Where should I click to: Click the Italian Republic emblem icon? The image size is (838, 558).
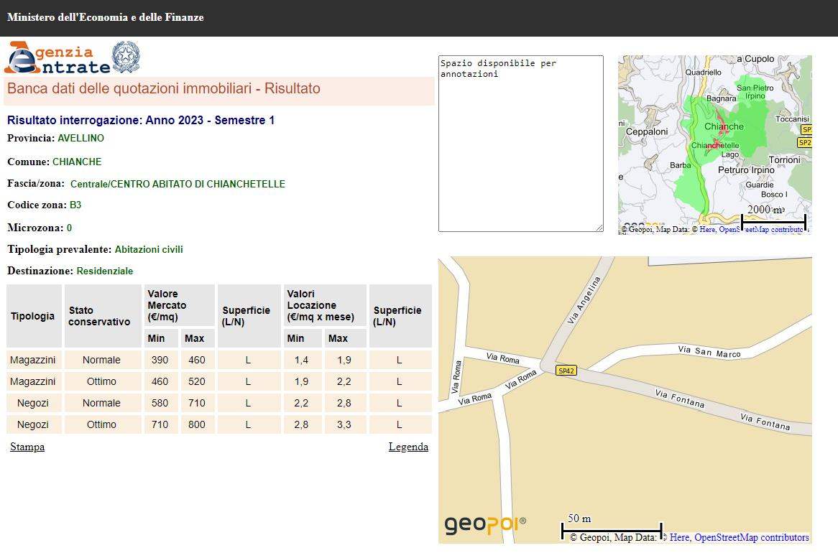[x=126, y=57]
